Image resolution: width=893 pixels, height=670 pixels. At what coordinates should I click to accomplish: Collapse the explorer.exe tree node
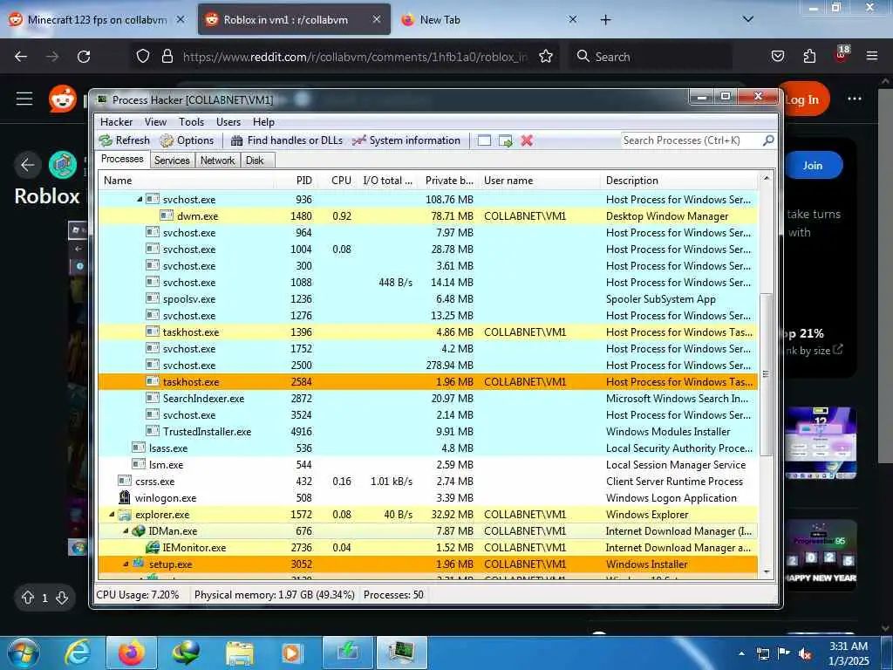112,515
